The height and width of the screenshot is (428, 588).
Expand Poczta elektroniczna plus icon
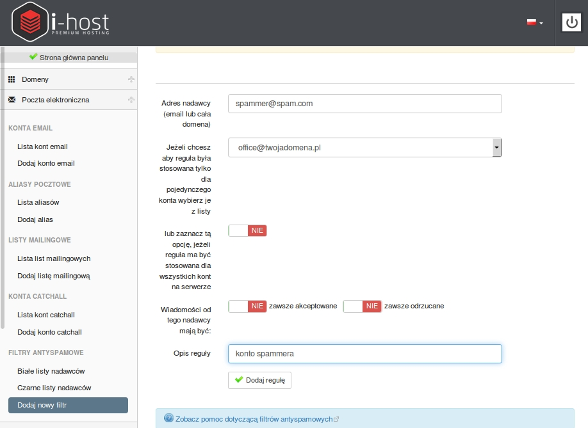click(x=131, y=100)
